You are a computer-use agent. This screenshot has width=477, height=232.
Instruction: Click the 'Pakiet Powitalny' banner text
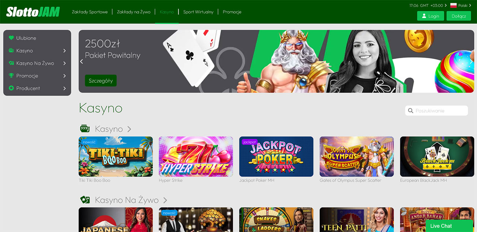pyautogui.click(x=113, y=56)
